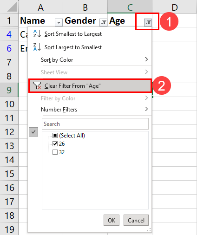Image resolution: width=197 pixels, height=235 pixels.
Task: Click the gray checkmark button beside Search
Action: coord(33,132)
